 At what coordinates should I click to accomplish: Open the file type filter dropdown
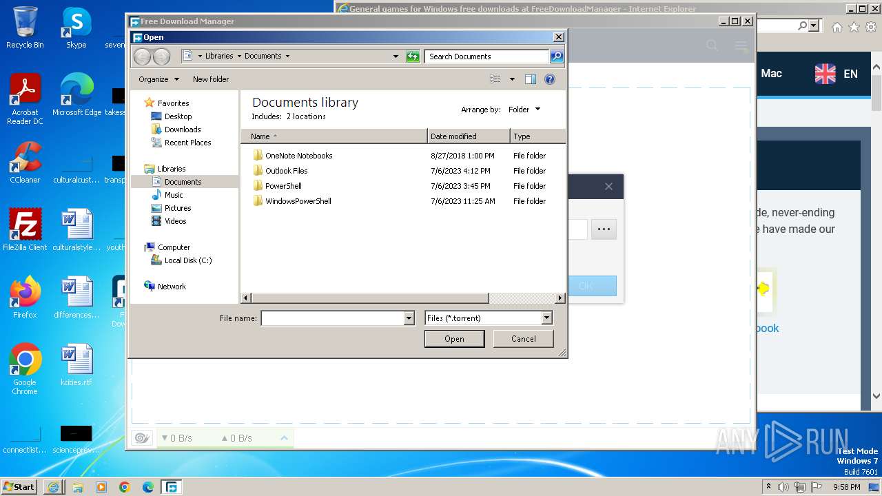[x=546, y=318]
